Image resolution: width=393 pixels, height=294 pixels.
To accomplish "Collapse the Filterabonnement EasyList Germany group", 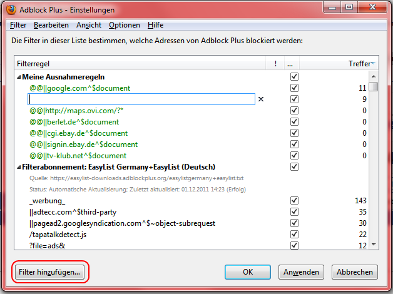I will click(19, 167).
